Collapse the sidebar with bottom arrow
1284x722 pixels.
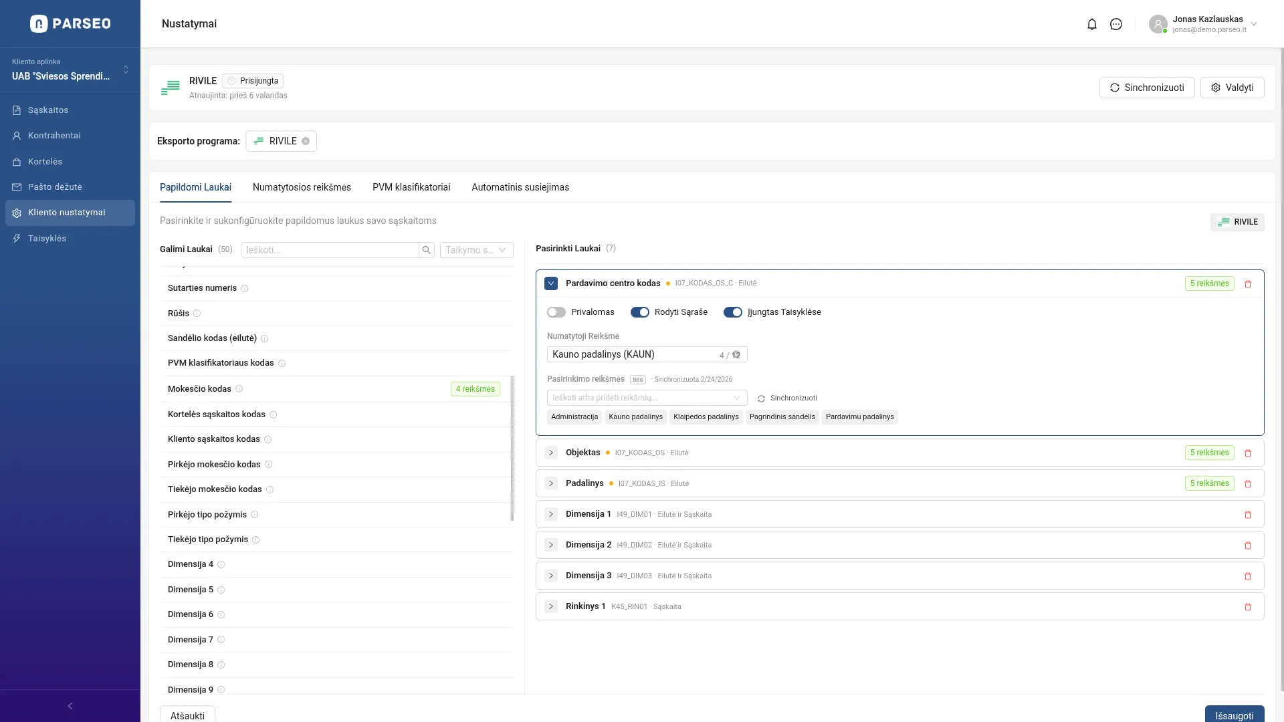click(x=70, y=706)
